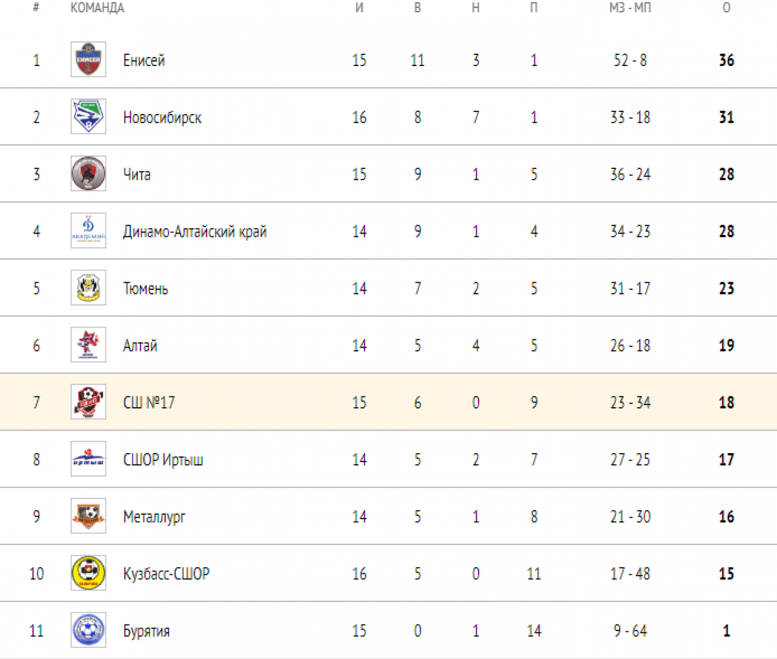Click the Тюмень team logo

(x=88, y=287)
